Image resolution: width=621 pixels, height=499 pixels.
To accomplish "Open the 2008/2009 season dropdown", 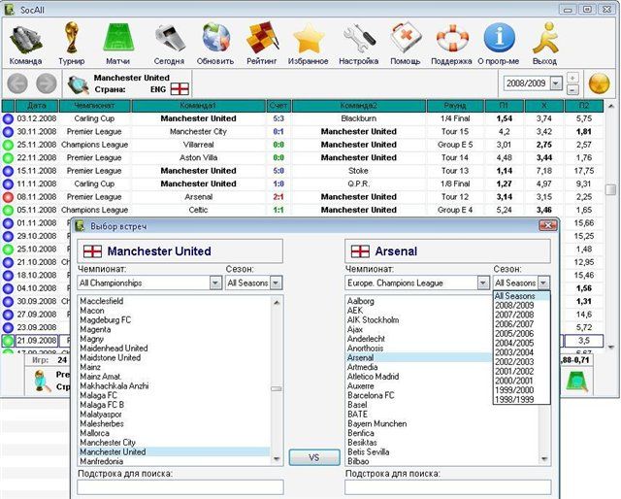I will tap(556, 83).
